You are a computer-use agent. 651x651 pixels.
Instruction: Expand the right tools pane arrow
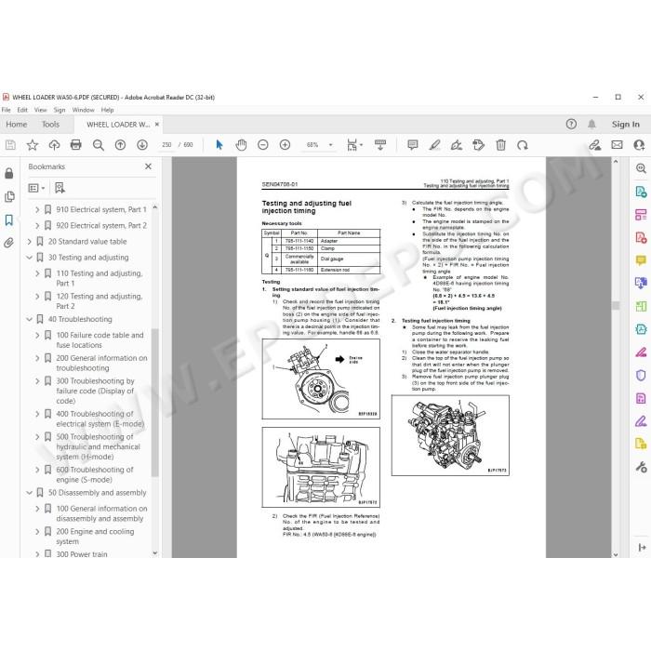(642, 548)
